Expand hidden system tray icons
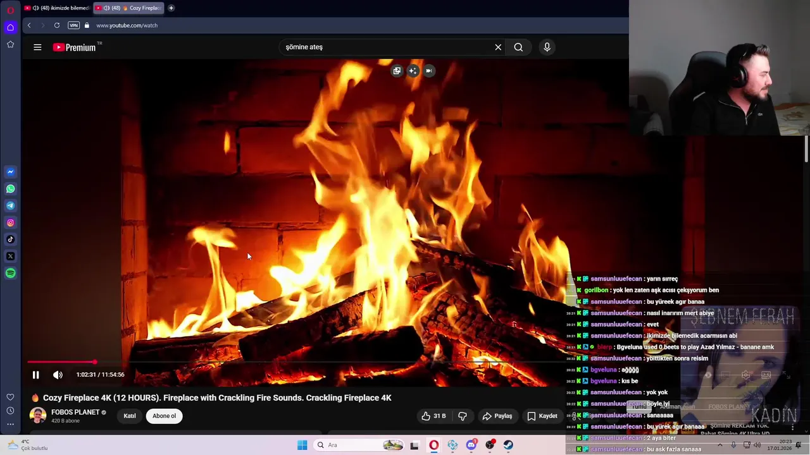This screenshot has width=810, height=455. (x=720, y=445)
